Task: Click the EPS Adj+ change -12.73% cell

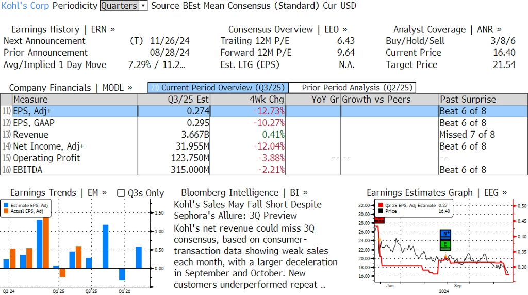Action: pyautogui.click(x=269, y=111)
